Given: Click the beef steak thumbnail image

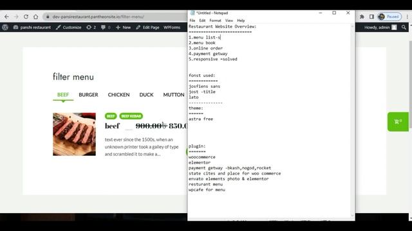Looking at the screenshot, I should (75, 134).
